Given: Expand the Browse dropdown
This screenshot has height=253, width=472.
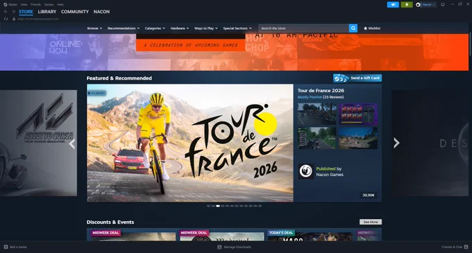Looking at the screenshot, I should click(94, 28).
